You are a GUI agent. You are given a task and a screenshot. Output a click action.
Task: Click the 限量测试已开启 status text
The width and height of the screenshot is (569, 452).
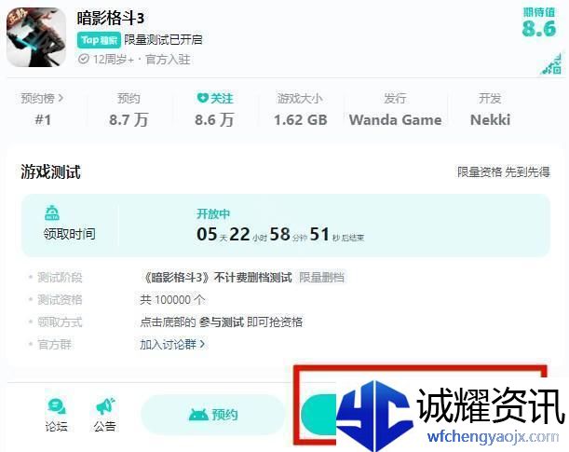[163, 39]
